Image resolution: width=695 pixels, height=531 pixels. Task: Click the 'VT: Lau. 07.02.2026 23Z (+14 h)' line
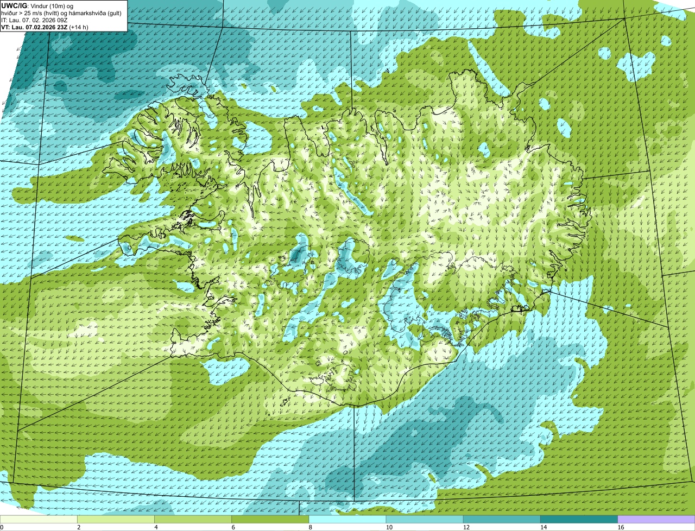tap(45, 27)
